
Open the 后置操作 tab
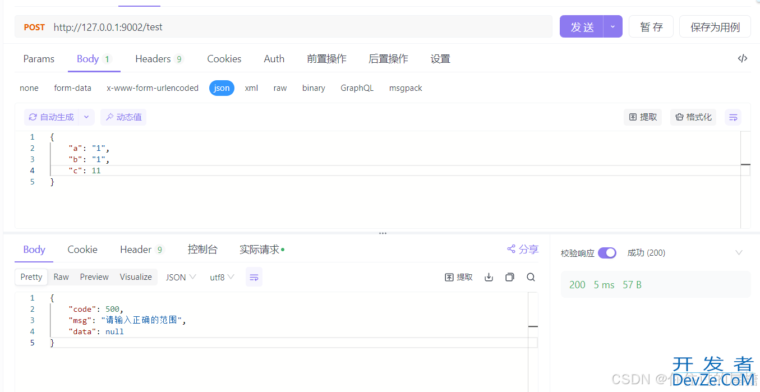pos(388,59)
